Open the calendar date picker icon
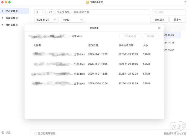This screenshot has width=189, height=136. coord(55,20)
